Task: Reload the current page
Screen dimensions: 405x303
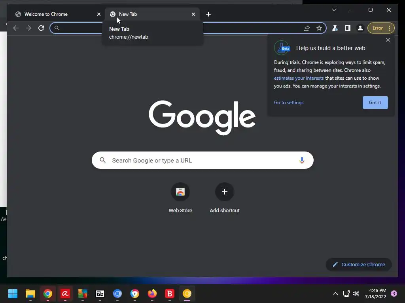Action: click(x=41, y=28)
